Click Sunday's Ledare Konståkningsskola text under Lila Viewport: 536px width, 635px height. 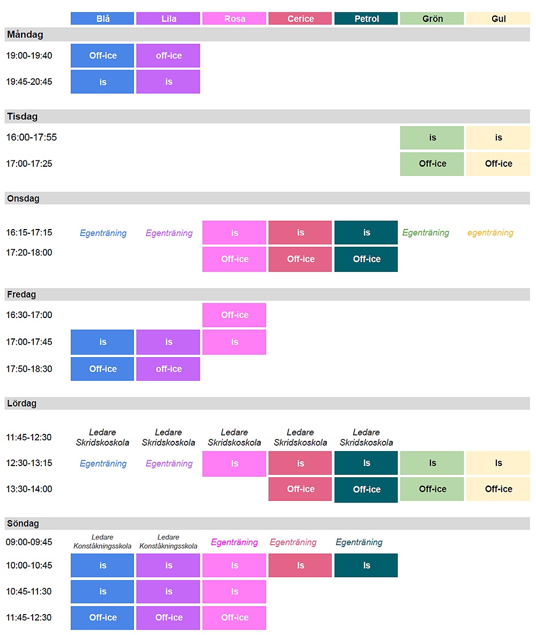click(x=168, y=542)
